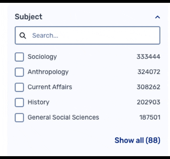Check the Anthropology checkbox
Screen dimensions: 170x159
[19, 72]
